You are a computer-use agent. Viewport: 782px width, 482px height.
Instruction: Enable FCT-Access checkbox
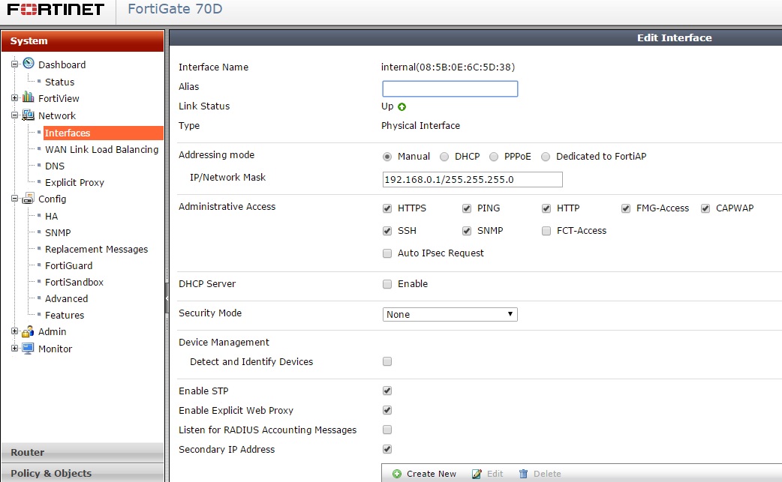pyautogui.click(x=546, y=231)
